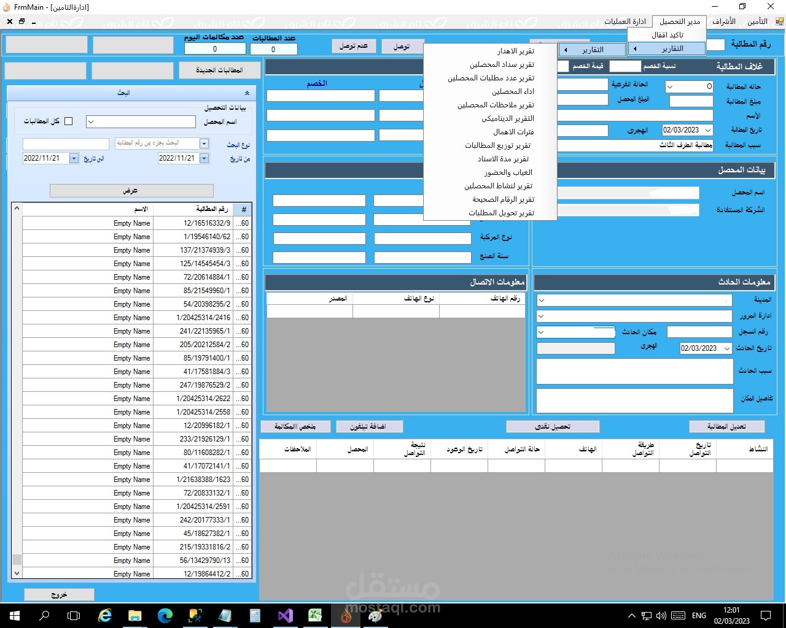Click the المطالبات الجديدة button
Screen dimensions: 786x628
pos(219,70)
